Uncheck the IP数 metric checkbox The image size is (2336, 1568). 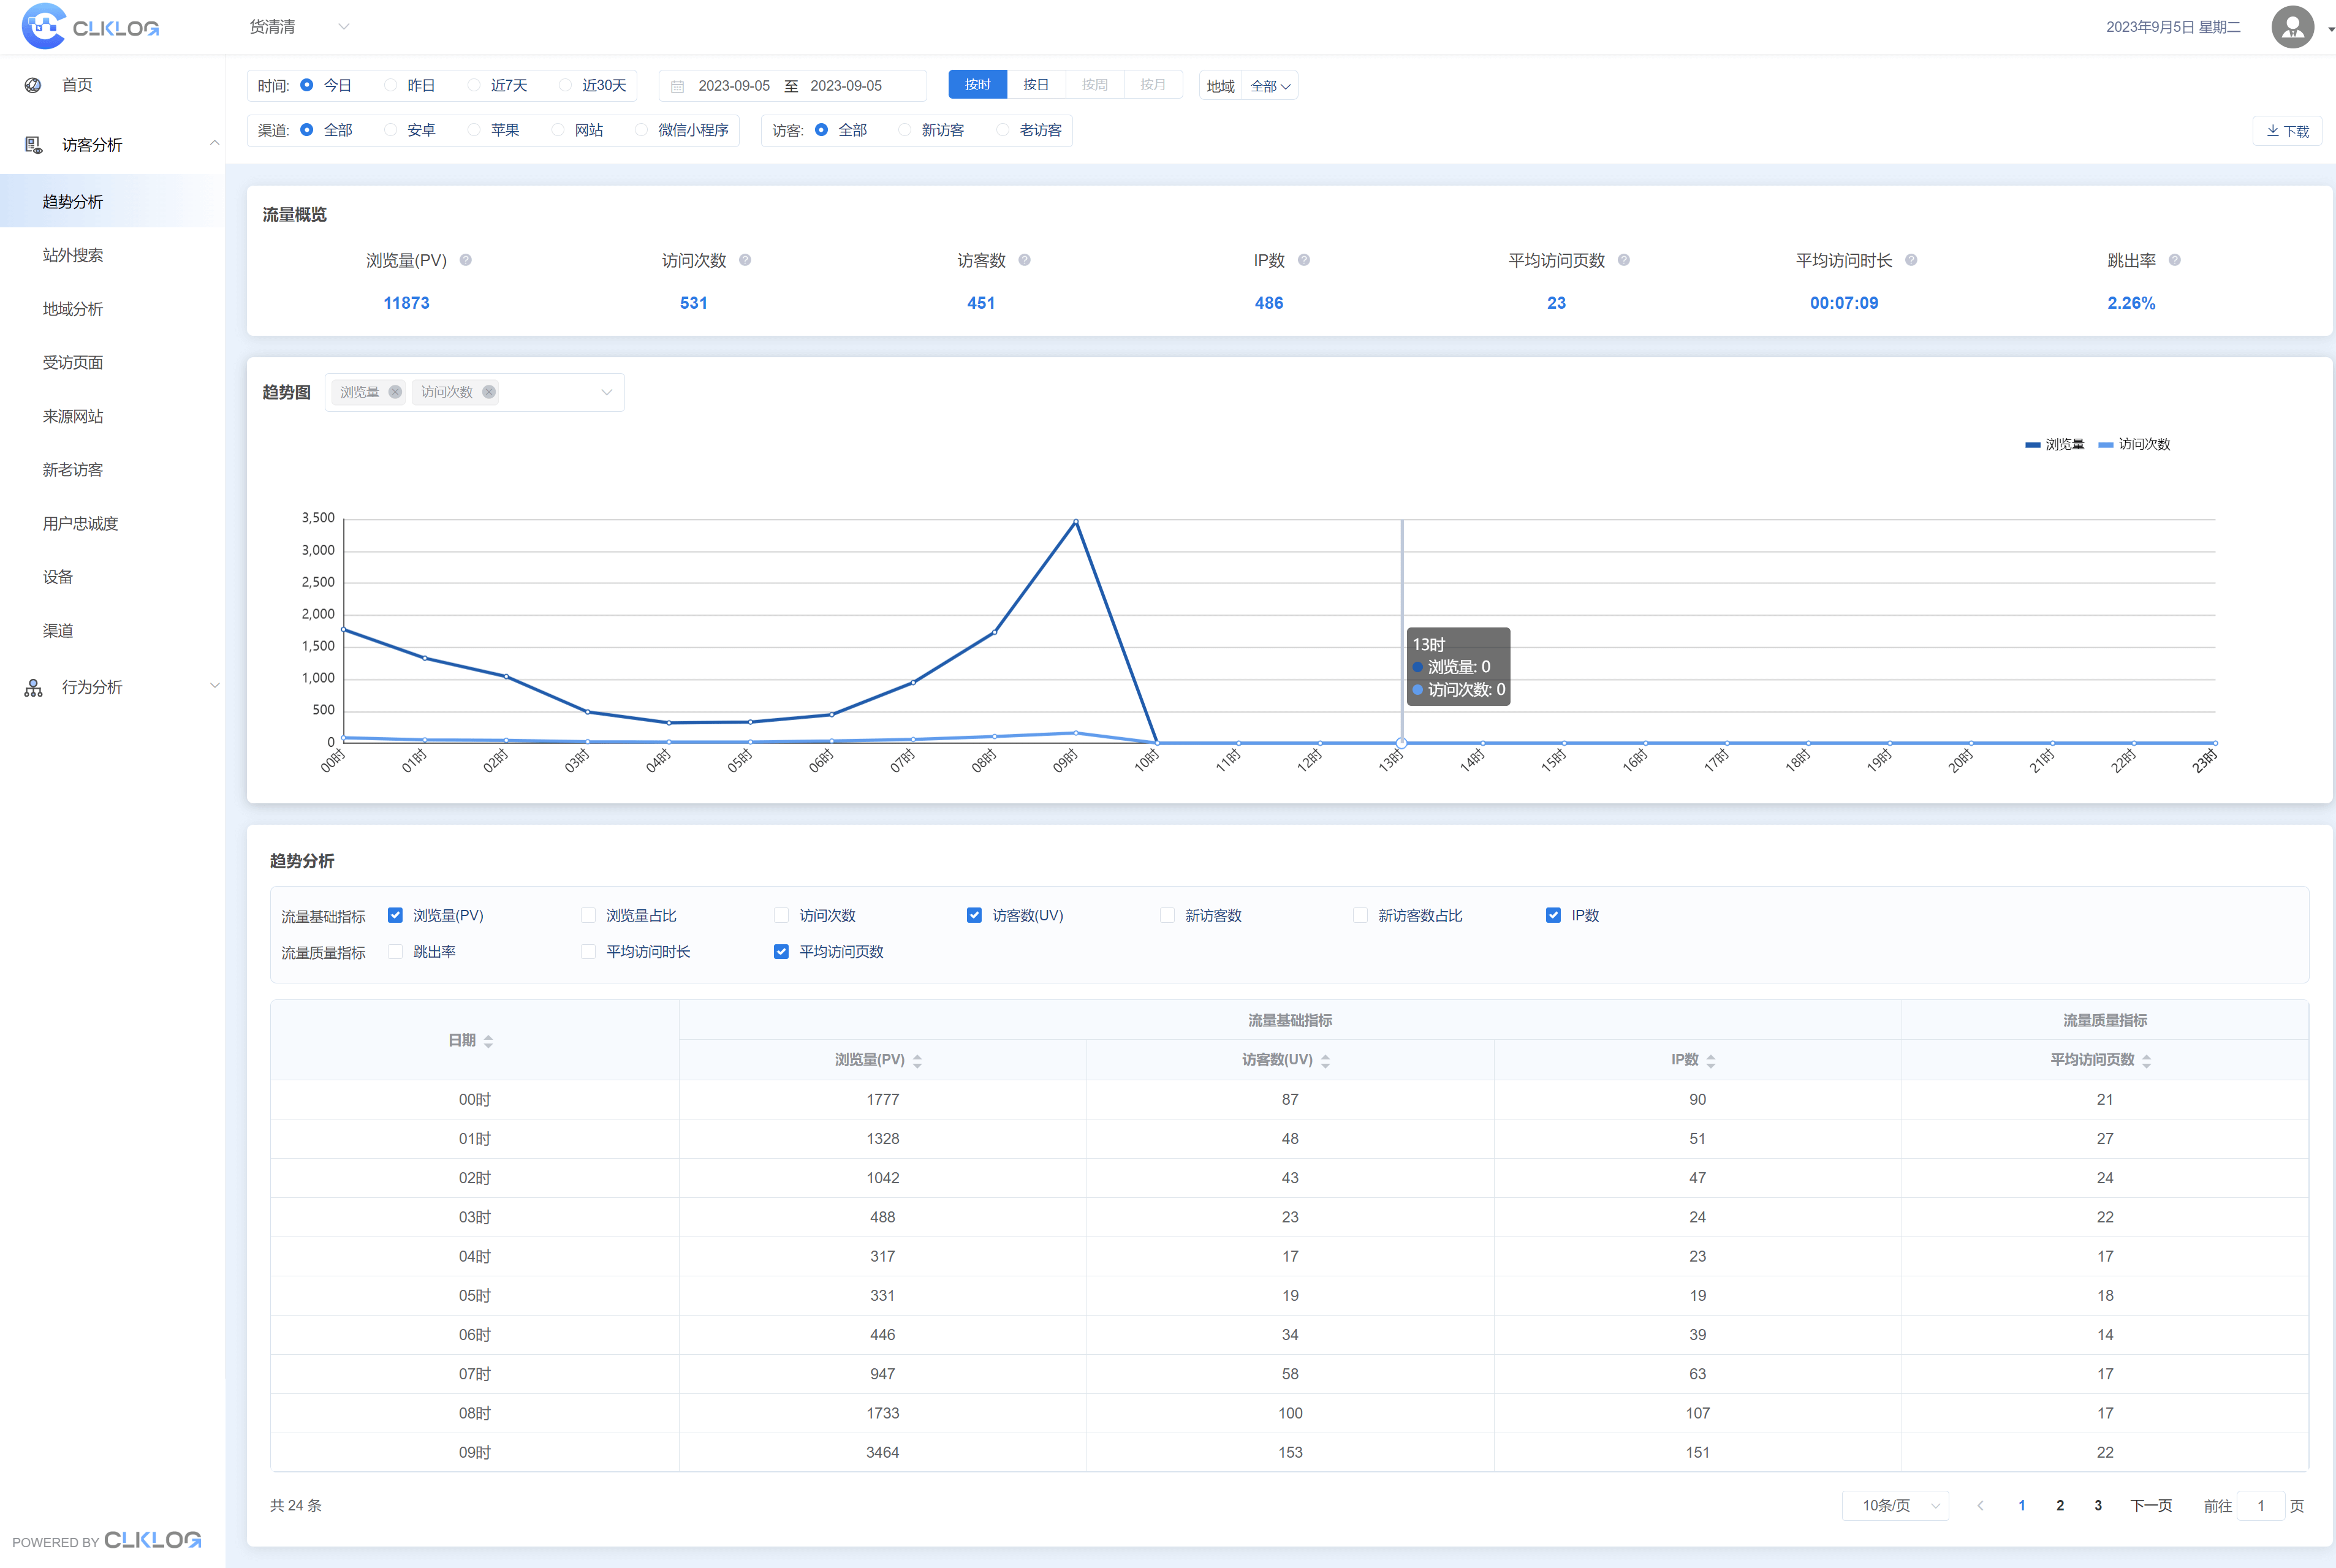(x=1553, y=915)
